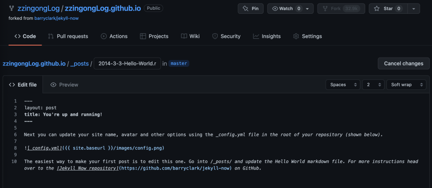Cancel changes to the file
The height and width of the screenshot is (188, 432).
tap(404, 64)
